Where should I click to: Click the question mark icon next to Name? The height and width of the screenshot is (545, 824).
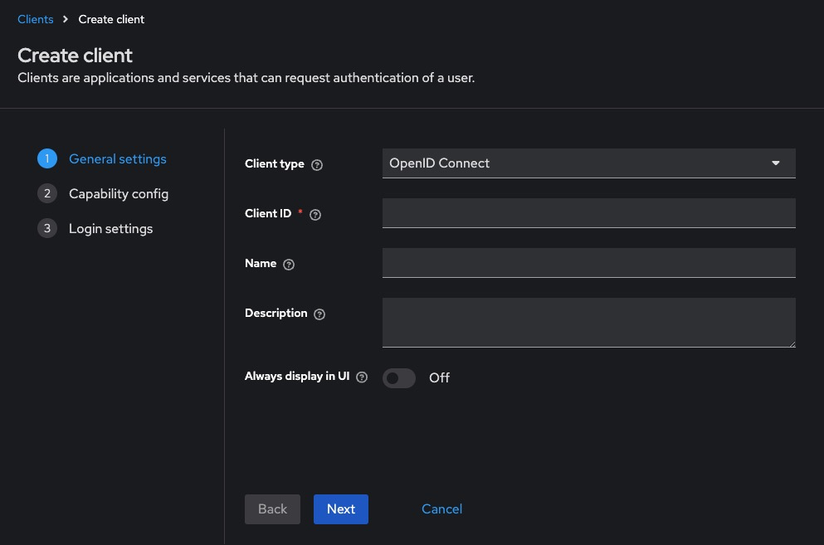pyautogui.click(x=289, y=265)
